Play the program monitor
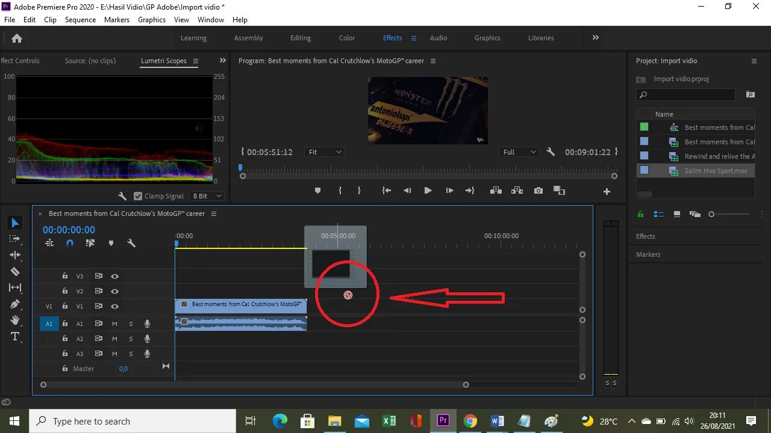This screenshot has width=771, height=433. pos(428,191)
